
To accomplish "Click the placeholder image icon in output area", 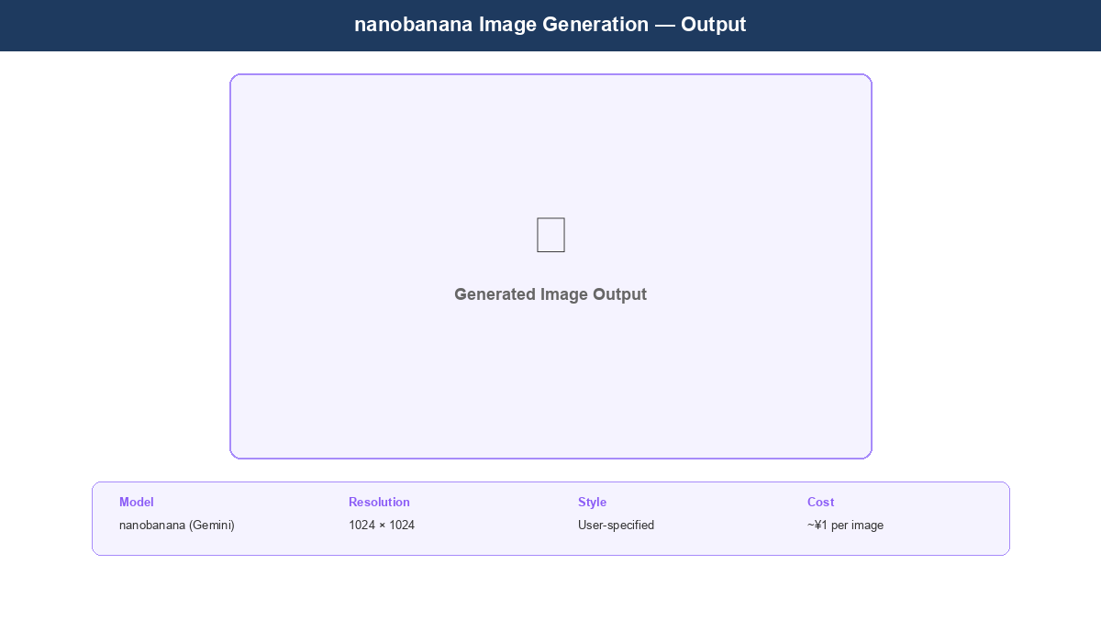I will coord(550,235).
